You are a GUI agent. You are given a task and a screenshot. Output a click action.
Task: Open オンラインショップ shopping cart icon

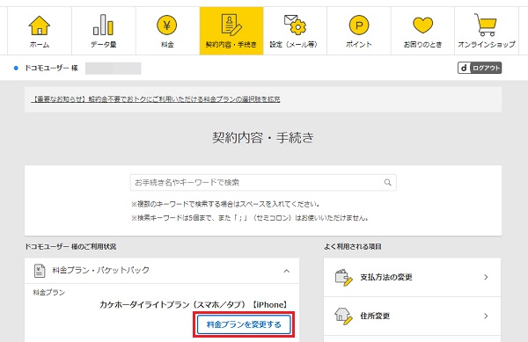click(485, 25)
